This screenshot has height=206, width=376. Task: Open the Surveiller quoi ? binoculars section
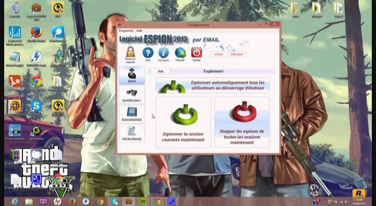coord(132,95)
